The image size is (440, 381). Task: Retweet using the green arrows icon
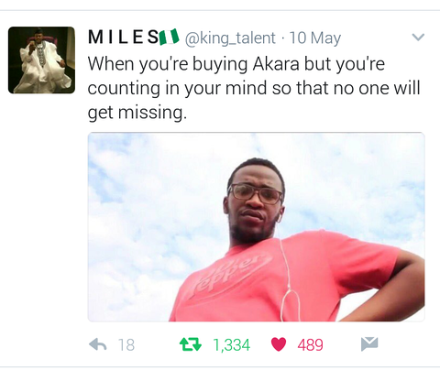191,344
